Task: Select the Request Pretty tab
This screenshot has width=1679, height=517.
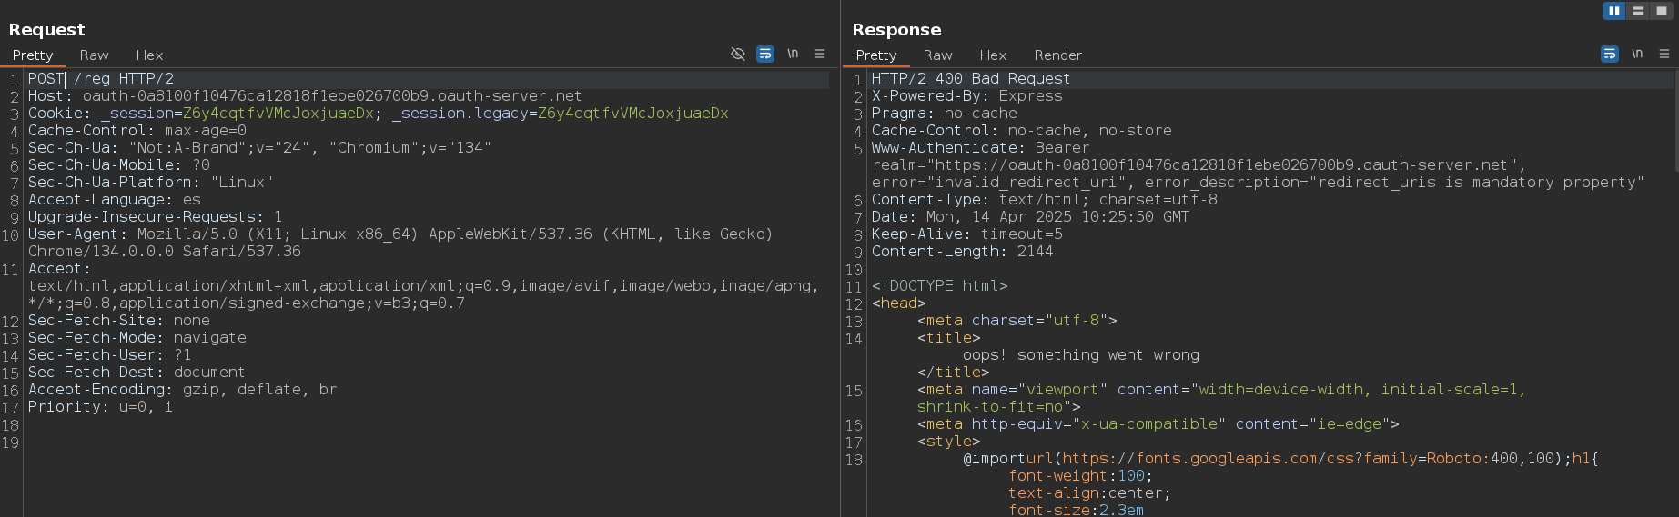Action: (33, 55)
